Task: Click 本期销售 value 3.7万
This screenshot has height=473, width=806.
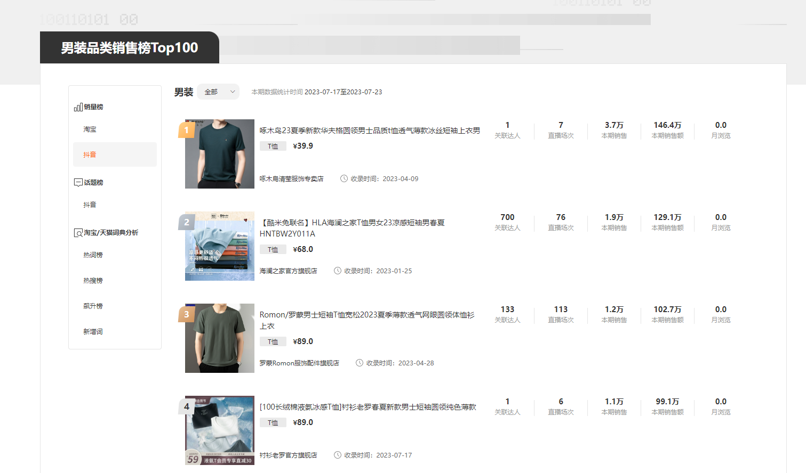Action: pyautogui.click(x=614, y=125)
